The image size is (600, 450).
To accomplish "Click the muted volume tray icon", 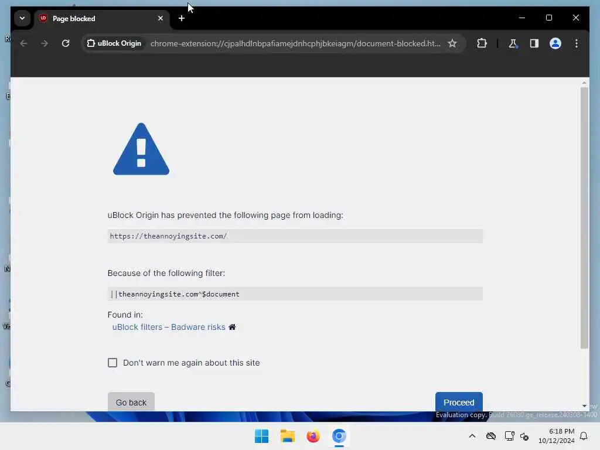I will [524, 436].
